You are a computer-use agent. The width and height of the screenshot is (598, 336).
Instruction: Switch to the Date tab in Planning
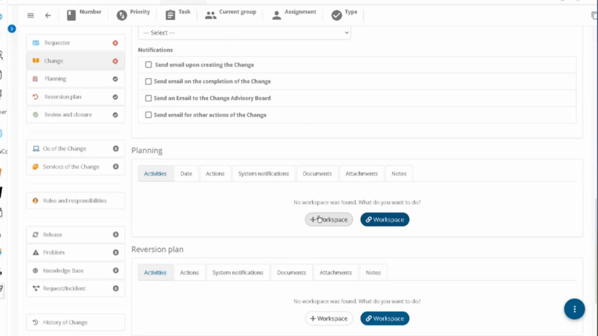point(186,174)
